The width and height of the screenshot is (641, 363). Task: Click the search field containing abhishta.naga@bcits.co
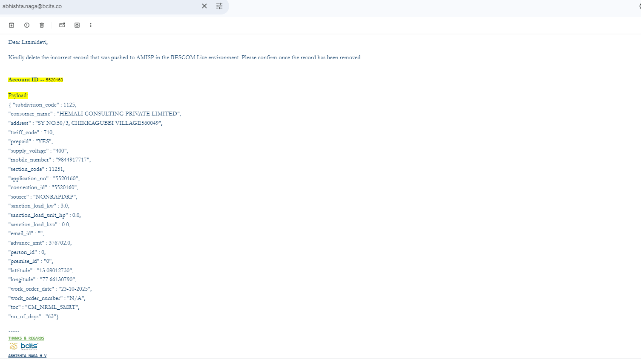[100, 6]
